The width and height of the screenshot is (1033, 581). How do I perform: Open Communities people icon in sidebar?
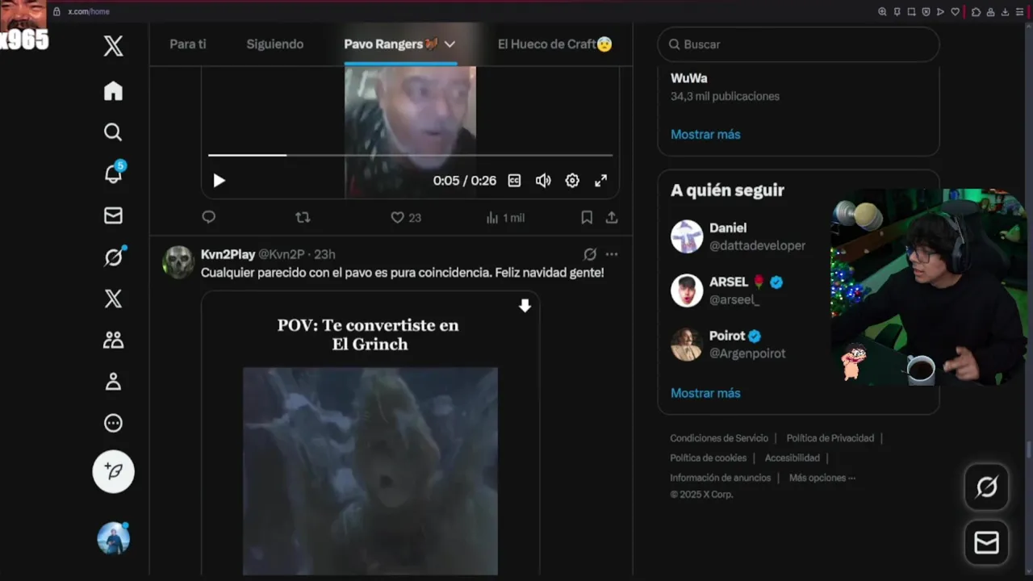(113, 340)
